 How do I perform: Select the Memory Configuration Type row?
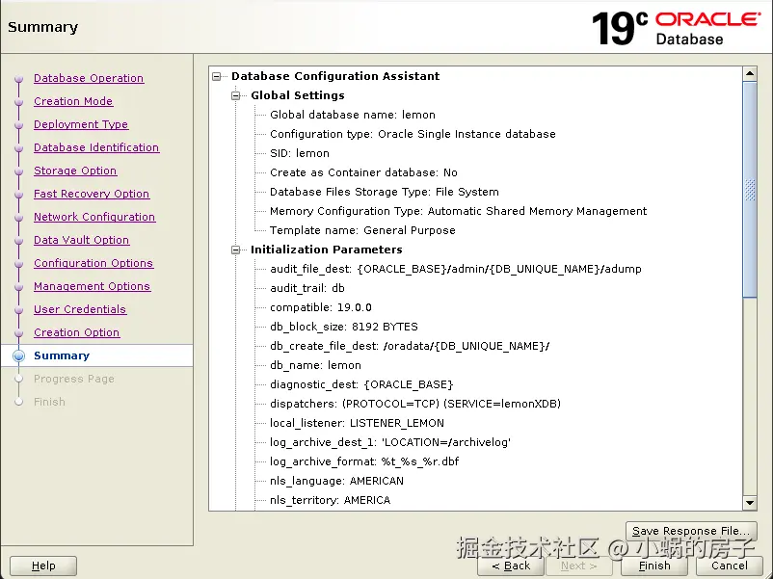pyautogui.click(x=459, y=211)
